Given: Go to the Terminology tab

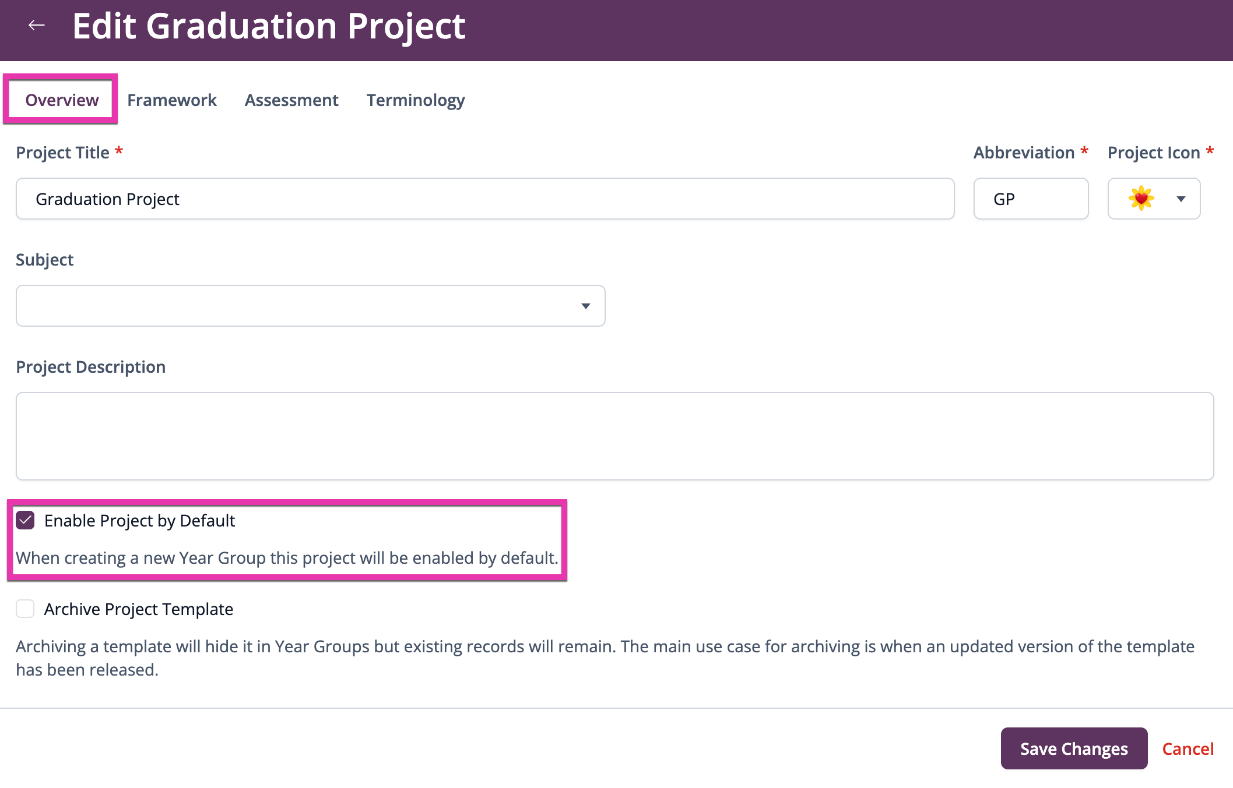Looking at the screenshot, I should 416,100.
